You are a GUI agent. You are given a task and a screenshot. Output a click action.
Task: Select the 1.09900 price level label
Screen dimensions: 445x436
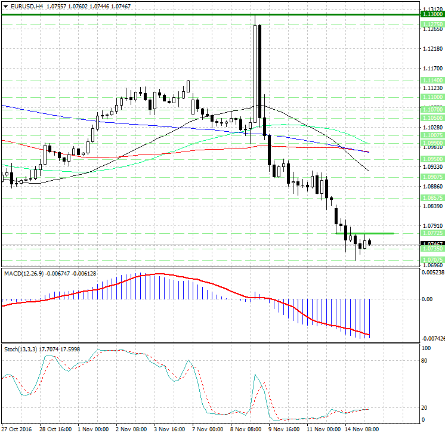tap(432, 143)
